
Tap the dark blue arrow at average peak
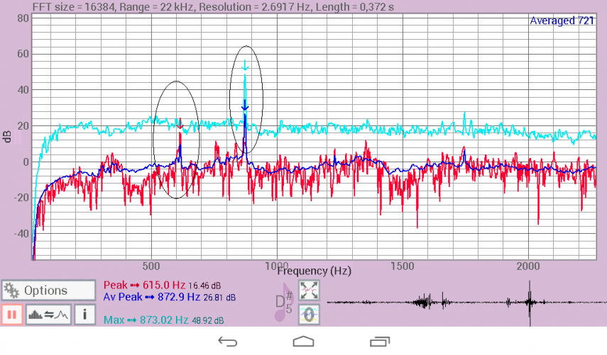245,106
